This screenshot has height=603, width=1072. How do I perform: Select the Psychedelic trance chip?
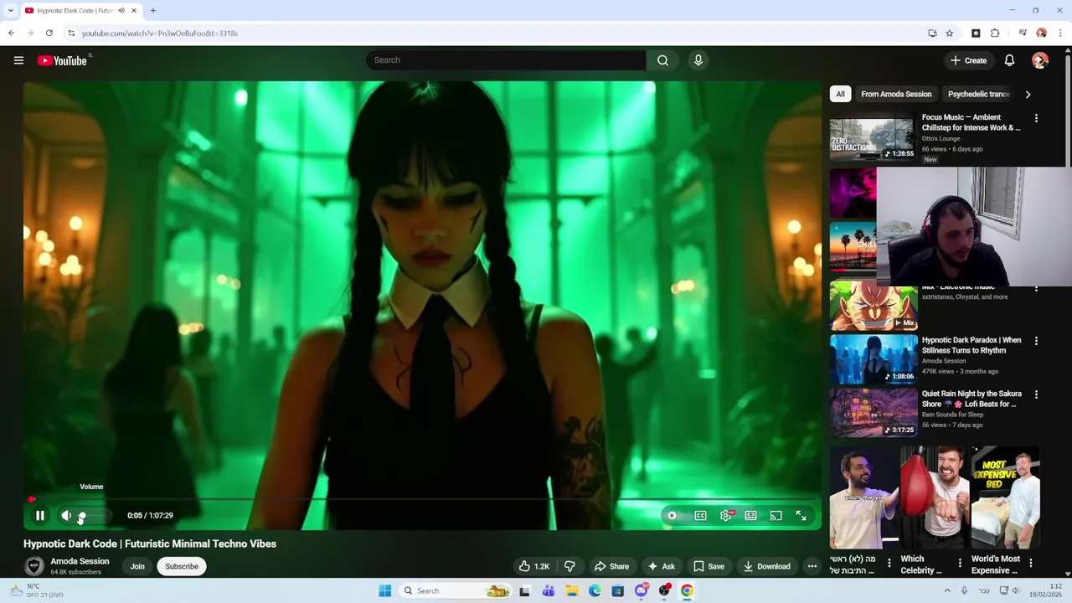click(x=979, y=94)
